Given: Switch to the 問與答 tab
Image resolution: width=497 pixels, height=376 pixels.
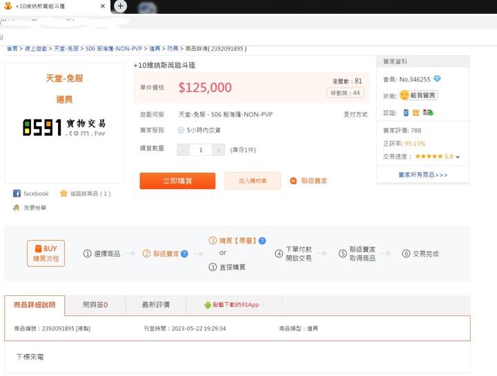Looking at the screenshot, I should click(x=95, y=305).
